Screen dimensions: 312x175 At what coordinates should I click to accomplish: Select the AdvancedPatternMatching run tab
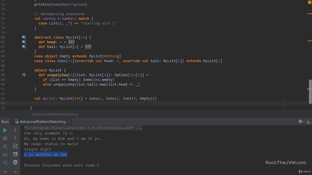point(43,122)
